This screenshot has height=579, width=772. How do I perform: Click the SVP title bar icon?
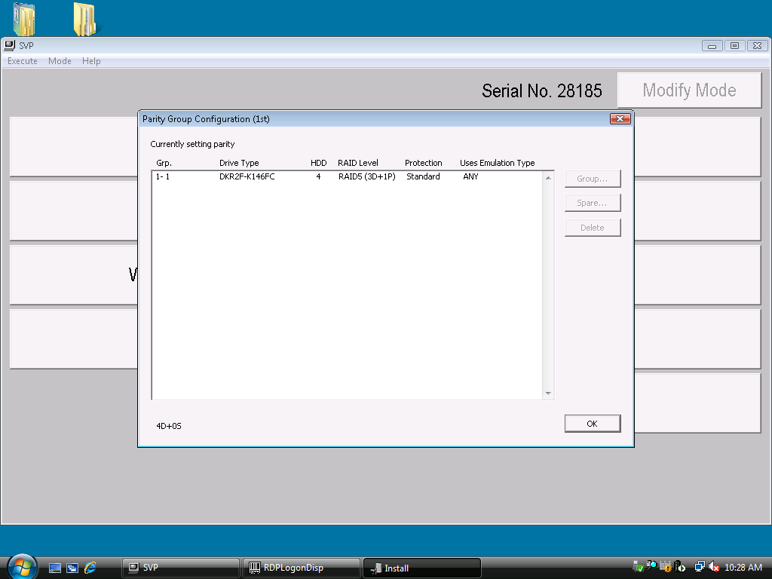[10, 45]
